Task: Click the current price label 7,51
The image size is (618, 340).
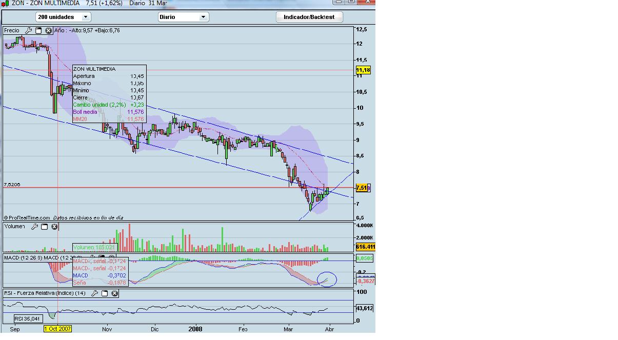Action: (x=363, y=188)
